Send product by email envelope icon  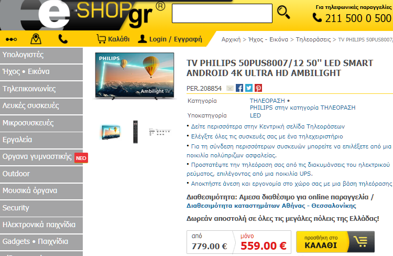(230, 88)
